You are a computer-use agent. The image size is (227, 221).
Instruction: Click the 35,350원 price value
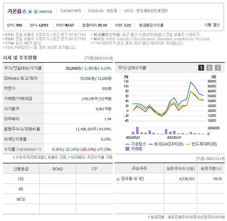[73, 68]
